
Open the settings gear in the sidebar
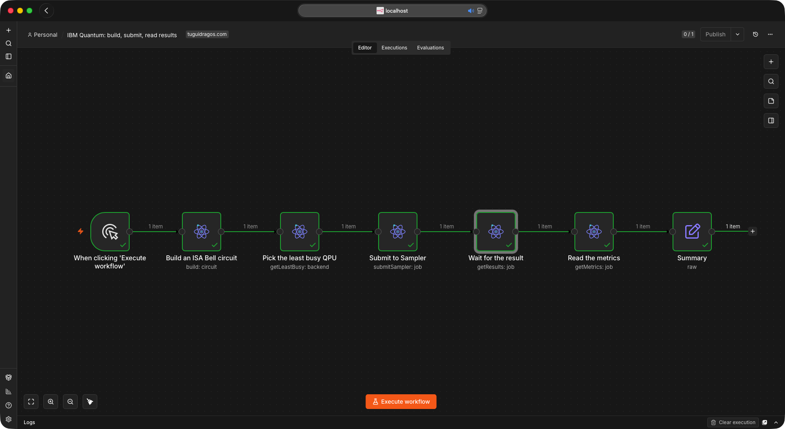pyautogui.click(x=9, y=419)
